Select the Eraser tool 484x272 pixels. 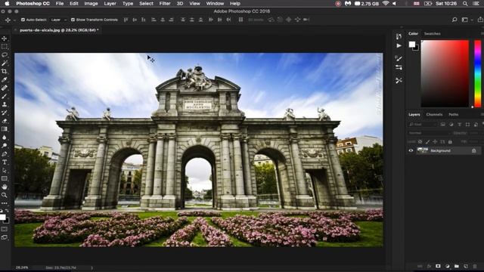(5, 121)
